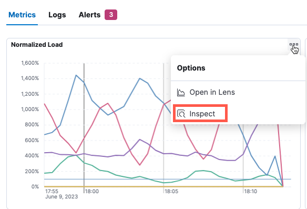This screenshot has height=209, width=307.
Task: Choose Inspect from the Options menu
Action: [202, 114]
